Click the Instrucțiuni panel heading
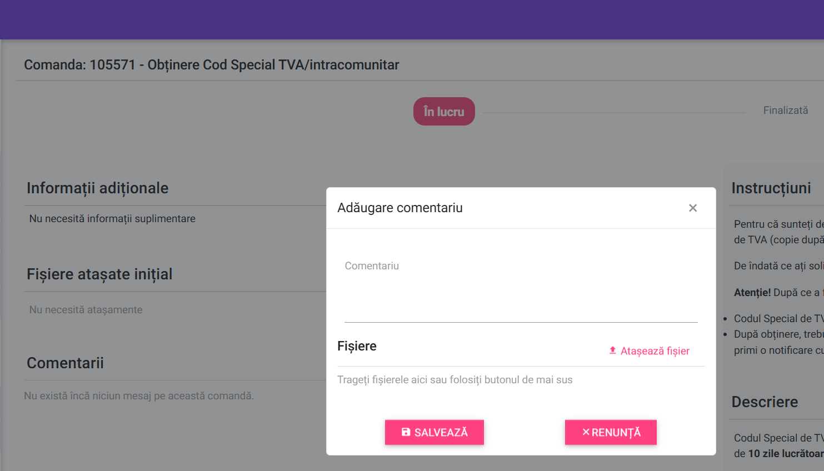The image size is (824, 471). [x=771, y=188]
